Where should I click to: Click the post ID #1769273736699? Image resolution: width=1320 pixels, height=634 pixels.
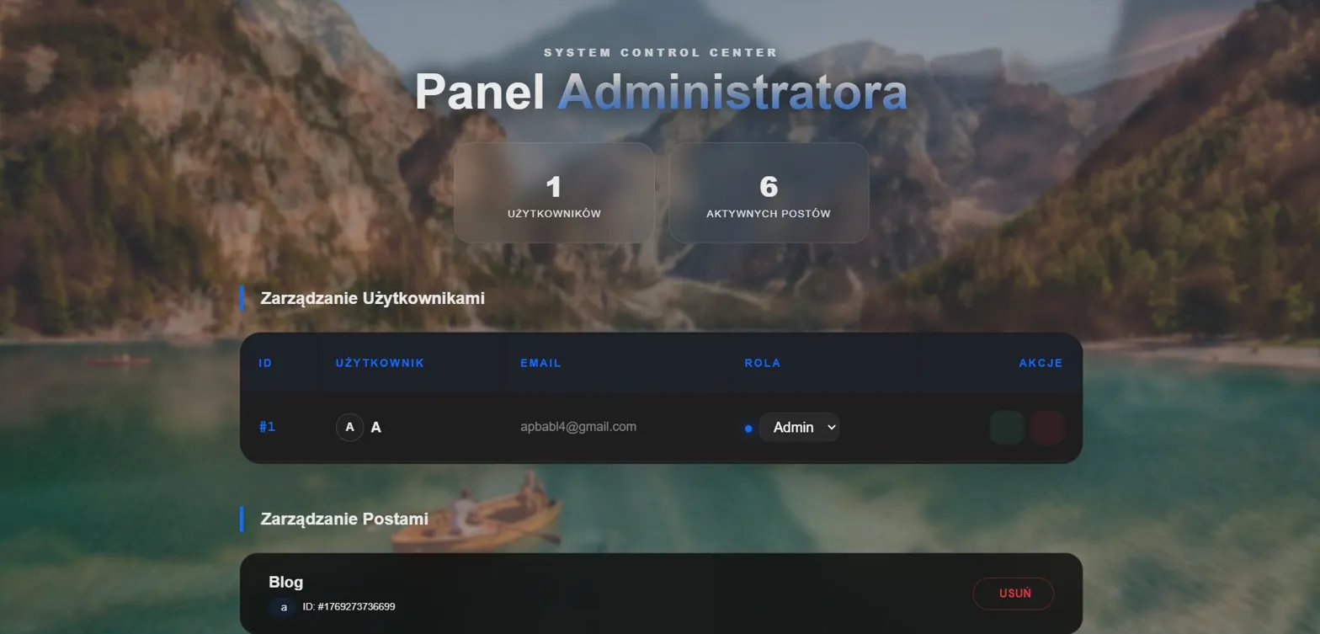tap(349, 606)
